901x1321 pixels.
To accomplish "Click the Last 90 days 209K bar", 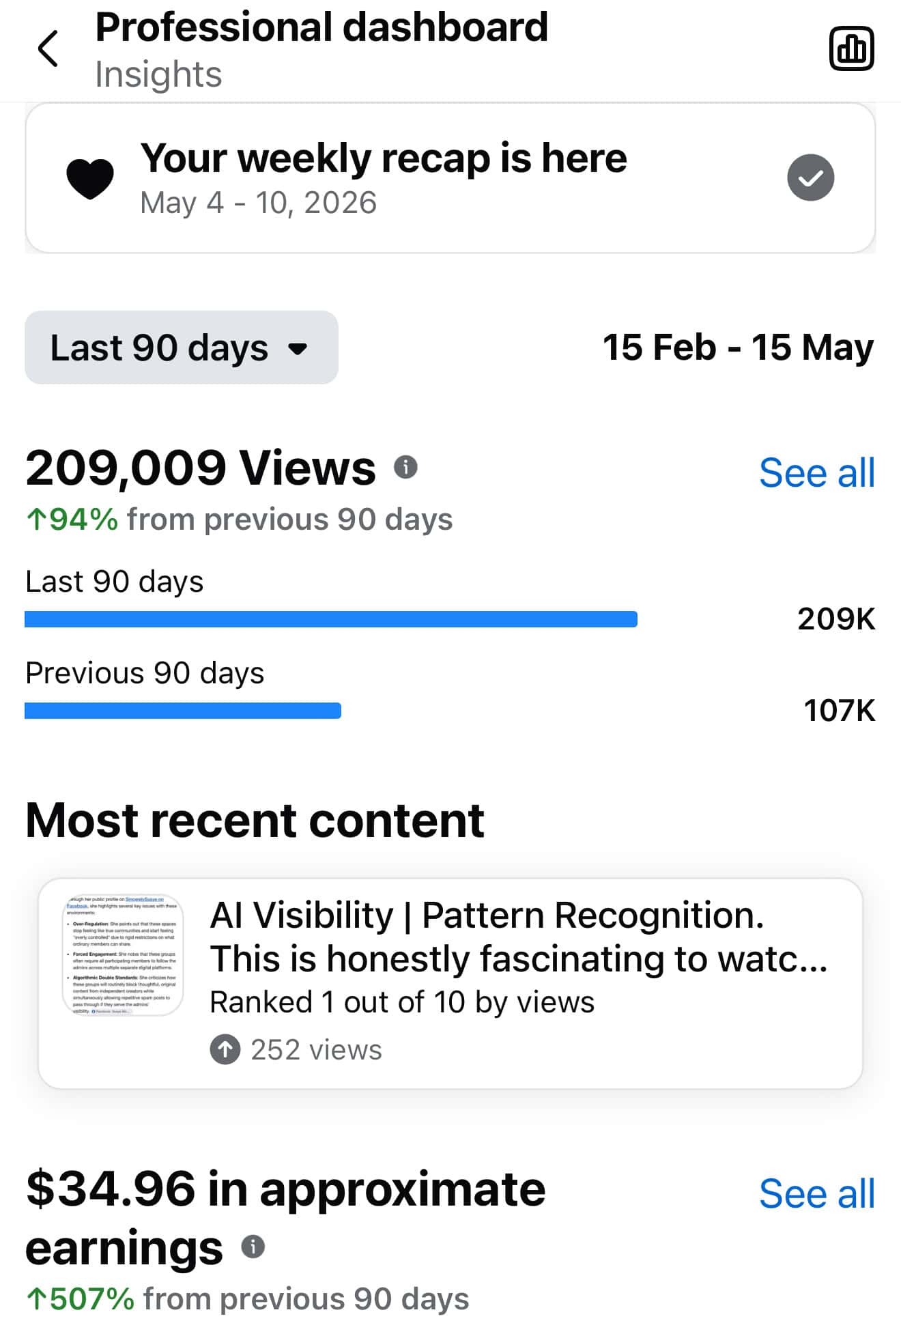I will (x=331, y=619).
